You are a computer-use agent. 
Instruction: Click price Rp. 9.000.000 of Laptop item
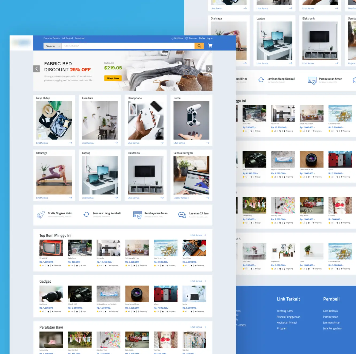tap(190, 308)
